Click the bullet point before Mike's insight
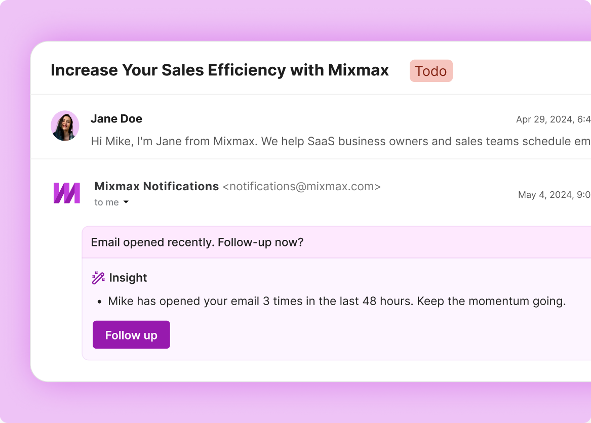Screen dimensions: 591x423 click(x=100, y=302)
